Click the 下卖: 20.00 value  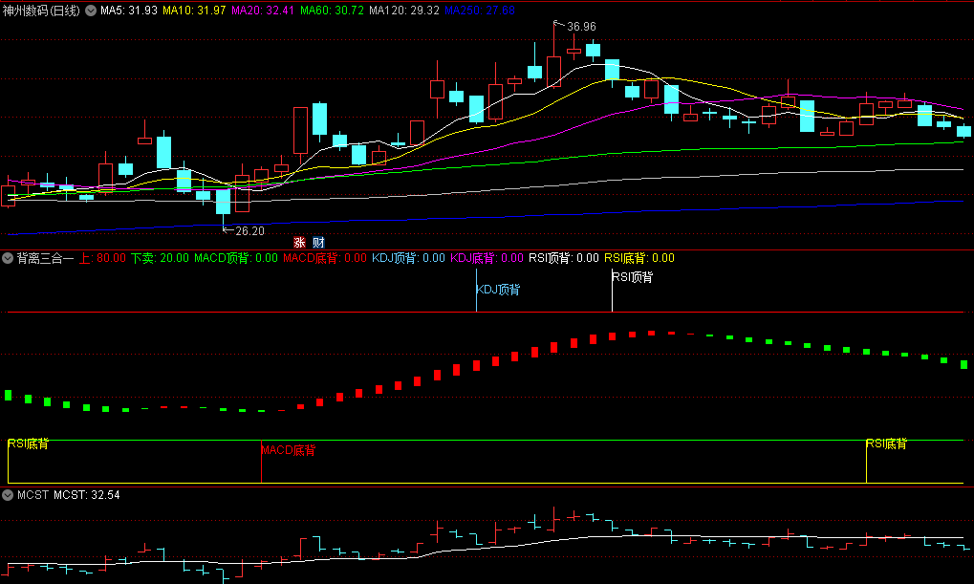click(160, 258)
